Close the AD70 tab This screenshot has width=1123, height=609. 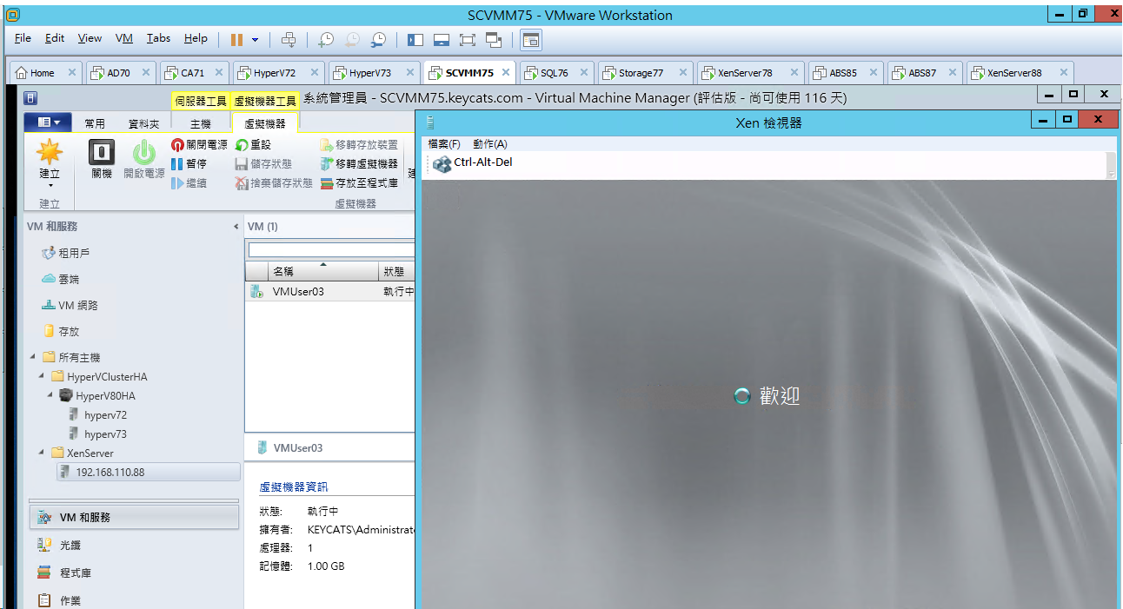click(x=145, y=73)
